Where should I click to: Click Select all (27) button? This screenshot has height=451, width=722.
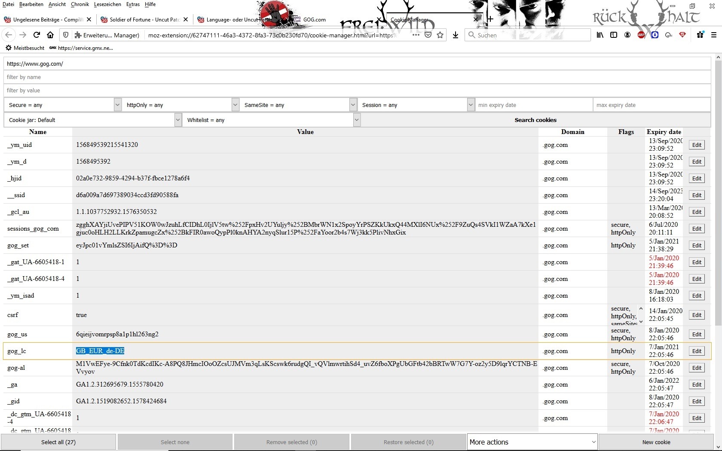(58, 442)
